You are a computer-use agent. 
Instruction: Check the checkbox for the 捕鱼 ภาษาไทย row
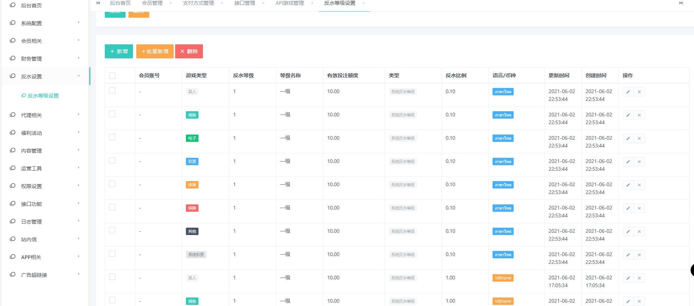112,114
